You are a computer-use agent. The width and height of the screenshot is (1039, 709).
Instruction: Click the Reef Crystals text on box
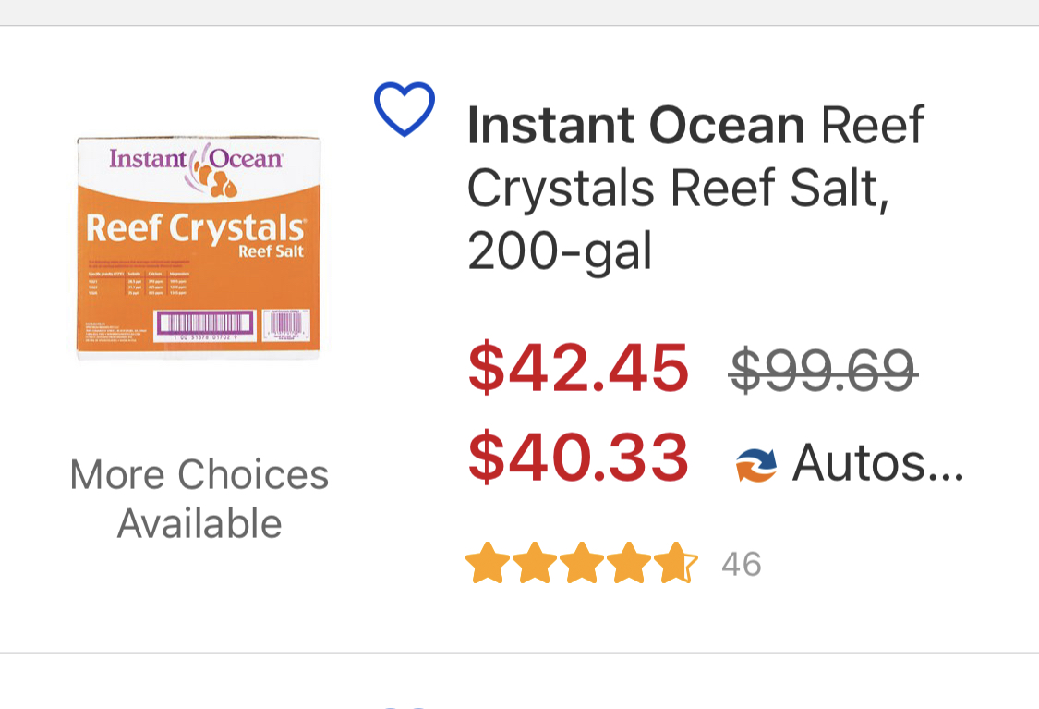pos(195,228)
